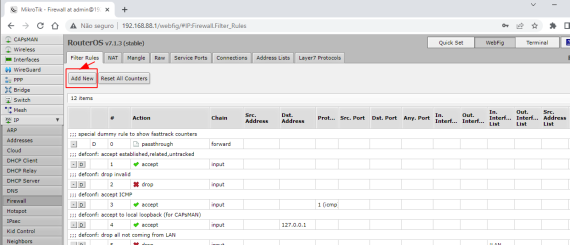The height and width of the screenshot is (245, 570).
Task: Remove rule 1 with minus button
Action: (x=74, y=164)
